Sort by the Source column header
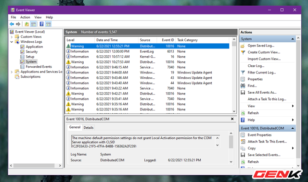The width and height of the screenshot is (308, 182). [148, 40]
